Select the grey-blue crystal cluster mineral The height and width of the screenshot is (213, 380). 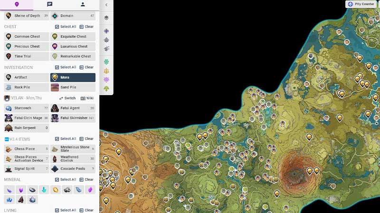pos(32,200)
